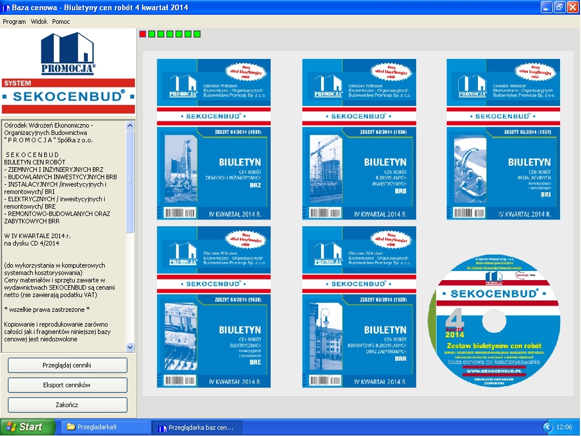Click the text 'BIULETYN CEN ROBÓT' in description
The width and height of the screenshot is (581, 436).
35,162
